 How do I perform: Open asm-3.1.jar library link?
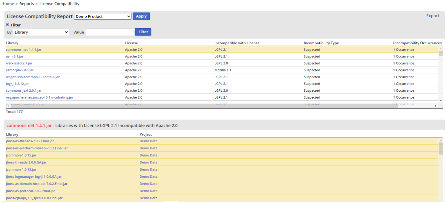[x=15, y=57]
